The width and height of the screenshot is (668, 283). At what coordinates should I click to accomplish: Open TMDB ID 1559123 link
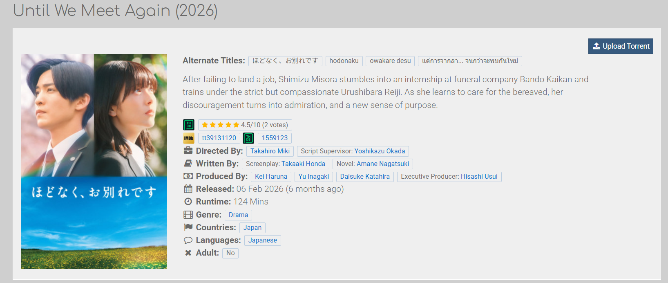point(275,138)
